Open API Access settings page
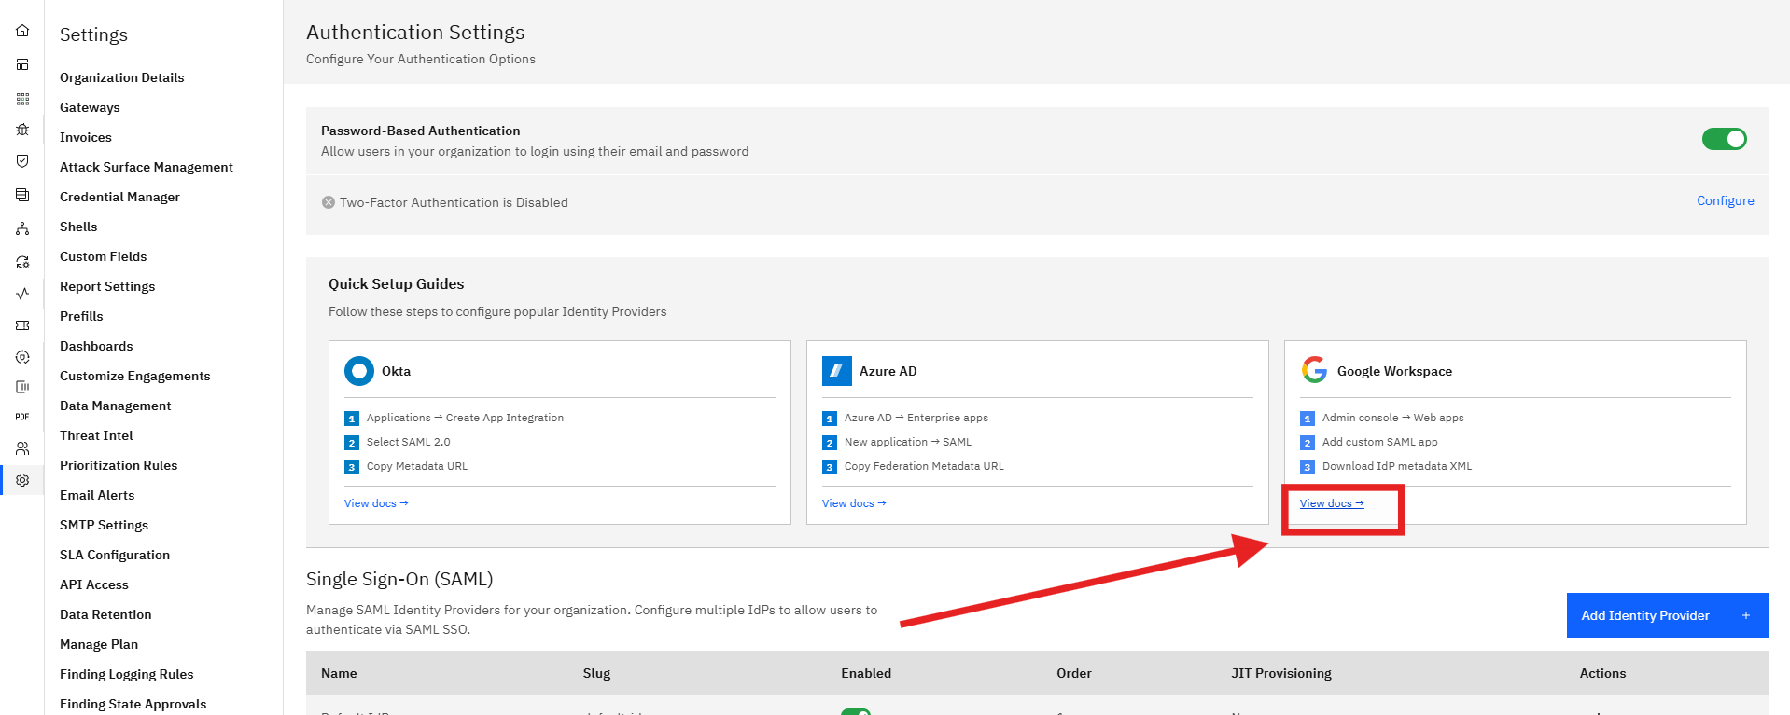Screen dimensions: 1790x715 pos(94,584)
